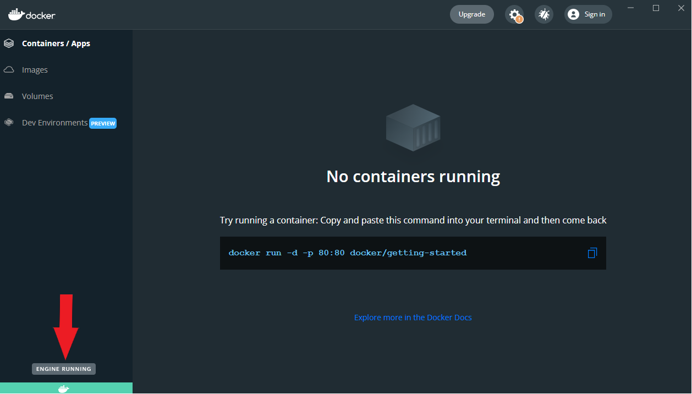Click the ENGINE RUNNING status badge
The height and width of the screenshot is (394, 692).
click(x=64, y=369)
